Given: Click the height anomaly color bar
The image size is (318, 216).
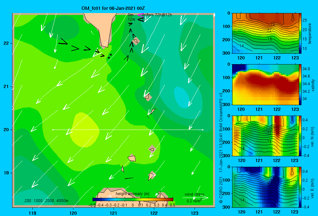Looking at the screenshot, I should click(x=133, y=199).
